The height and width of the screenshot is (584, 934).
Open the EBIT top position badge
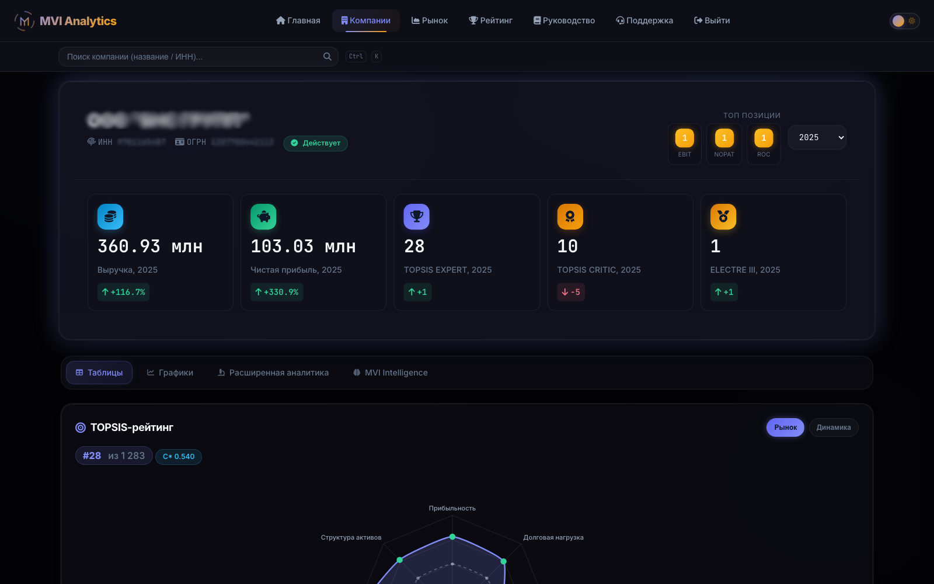click(x=685, y=144)
